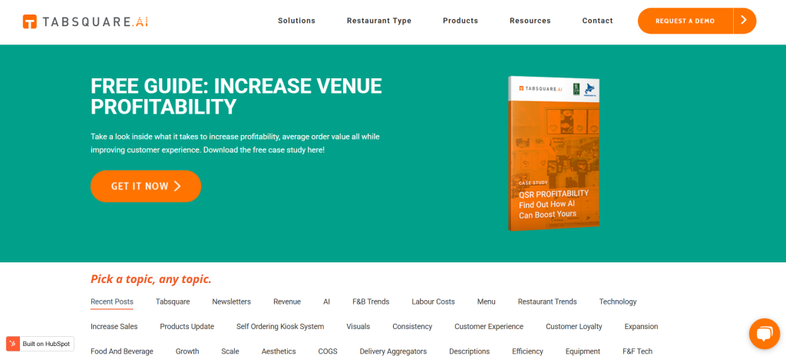The image size is (786, 356).
Task: Select the Growth topic
Action: pos(187,351)
